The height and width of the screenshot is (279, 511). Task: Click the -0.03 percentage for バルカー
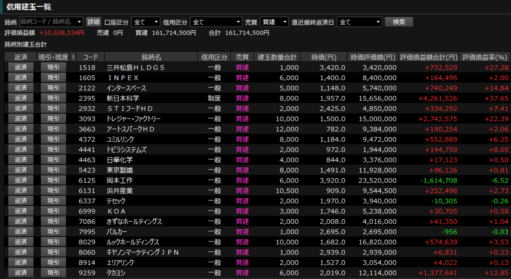point(499,232)
